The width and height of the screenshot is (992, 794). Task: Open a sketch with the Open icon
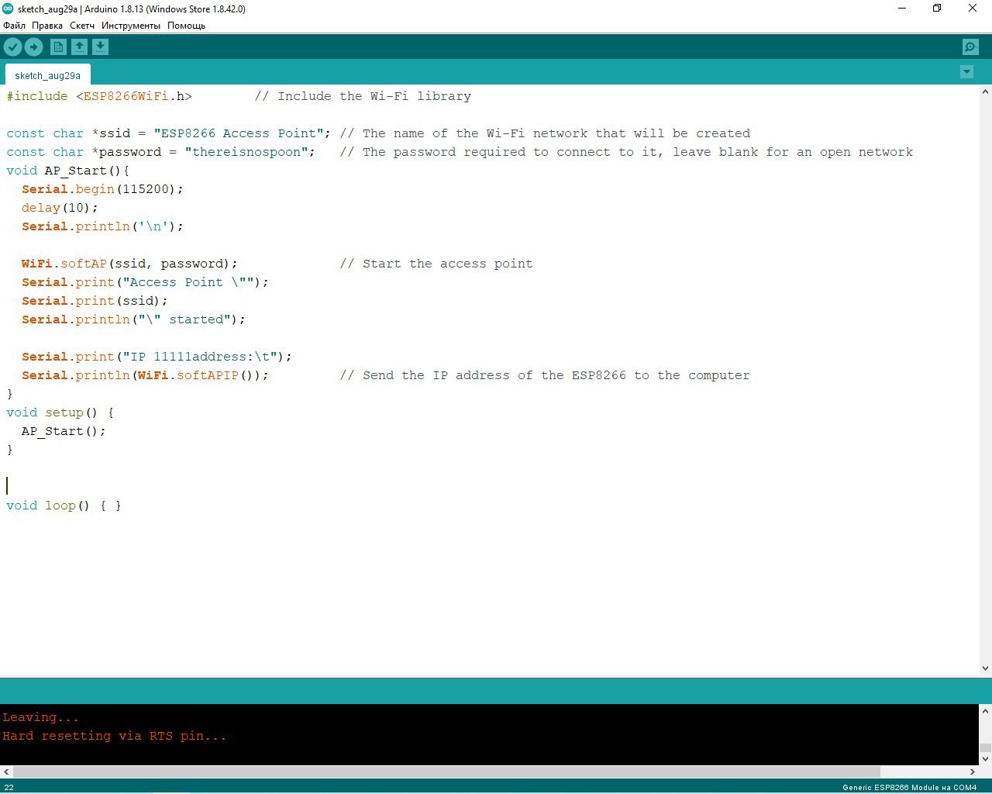[79, 47]
